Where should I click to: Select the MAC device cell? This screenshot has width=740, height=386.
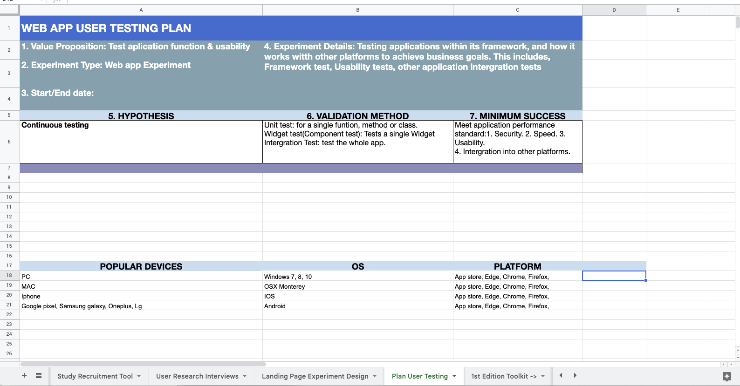click(141, 286)
